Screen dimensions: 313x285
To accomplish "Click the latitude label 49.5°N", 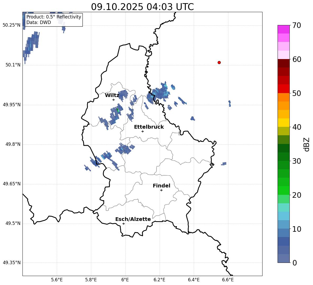I will coord(13,223).
